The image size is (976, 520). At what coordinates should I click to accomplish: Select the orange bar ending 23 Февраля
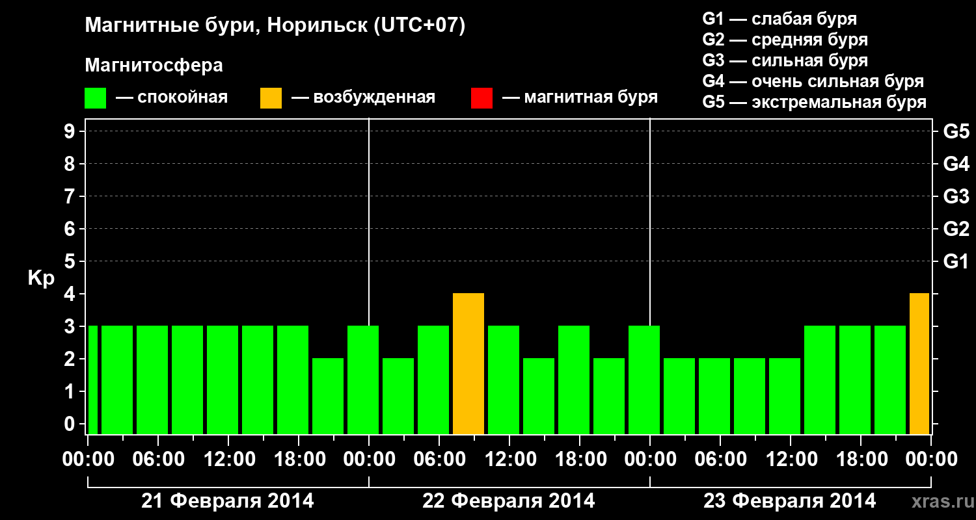coord(919,363)
